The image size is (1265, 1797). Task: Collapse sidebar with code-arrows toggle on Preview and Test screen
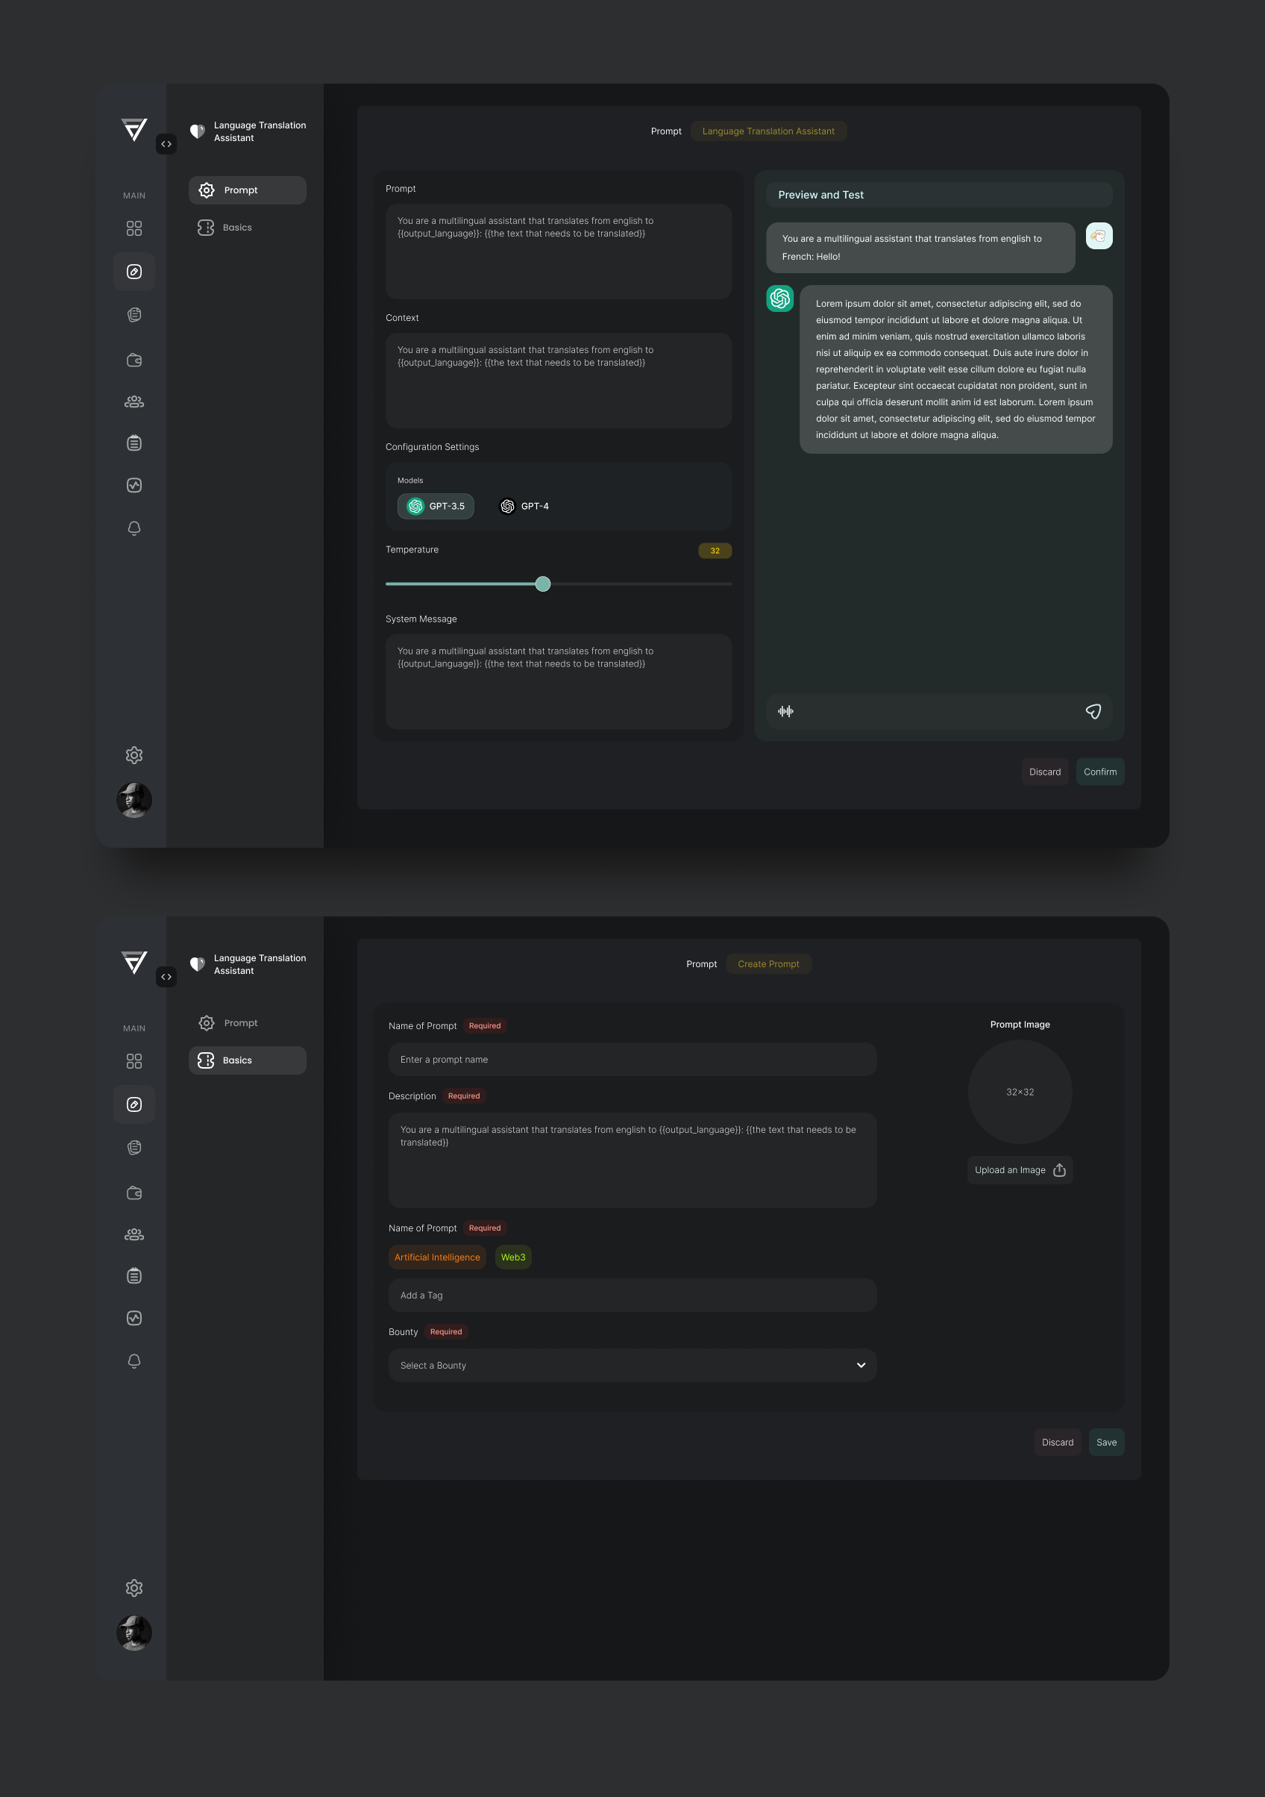click(166, 144)
